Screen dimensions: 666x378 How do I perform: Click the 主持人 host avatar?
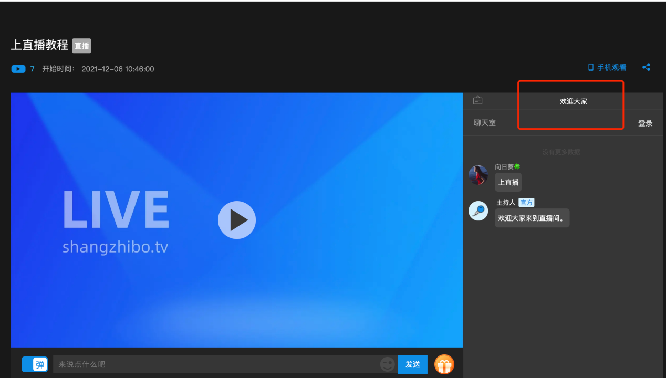[478, 211]
